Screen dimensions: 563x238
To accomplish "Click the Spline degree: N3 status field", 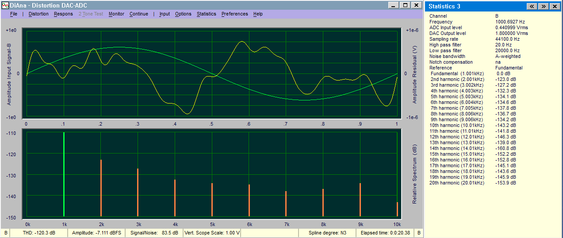I will coord(327,233).
